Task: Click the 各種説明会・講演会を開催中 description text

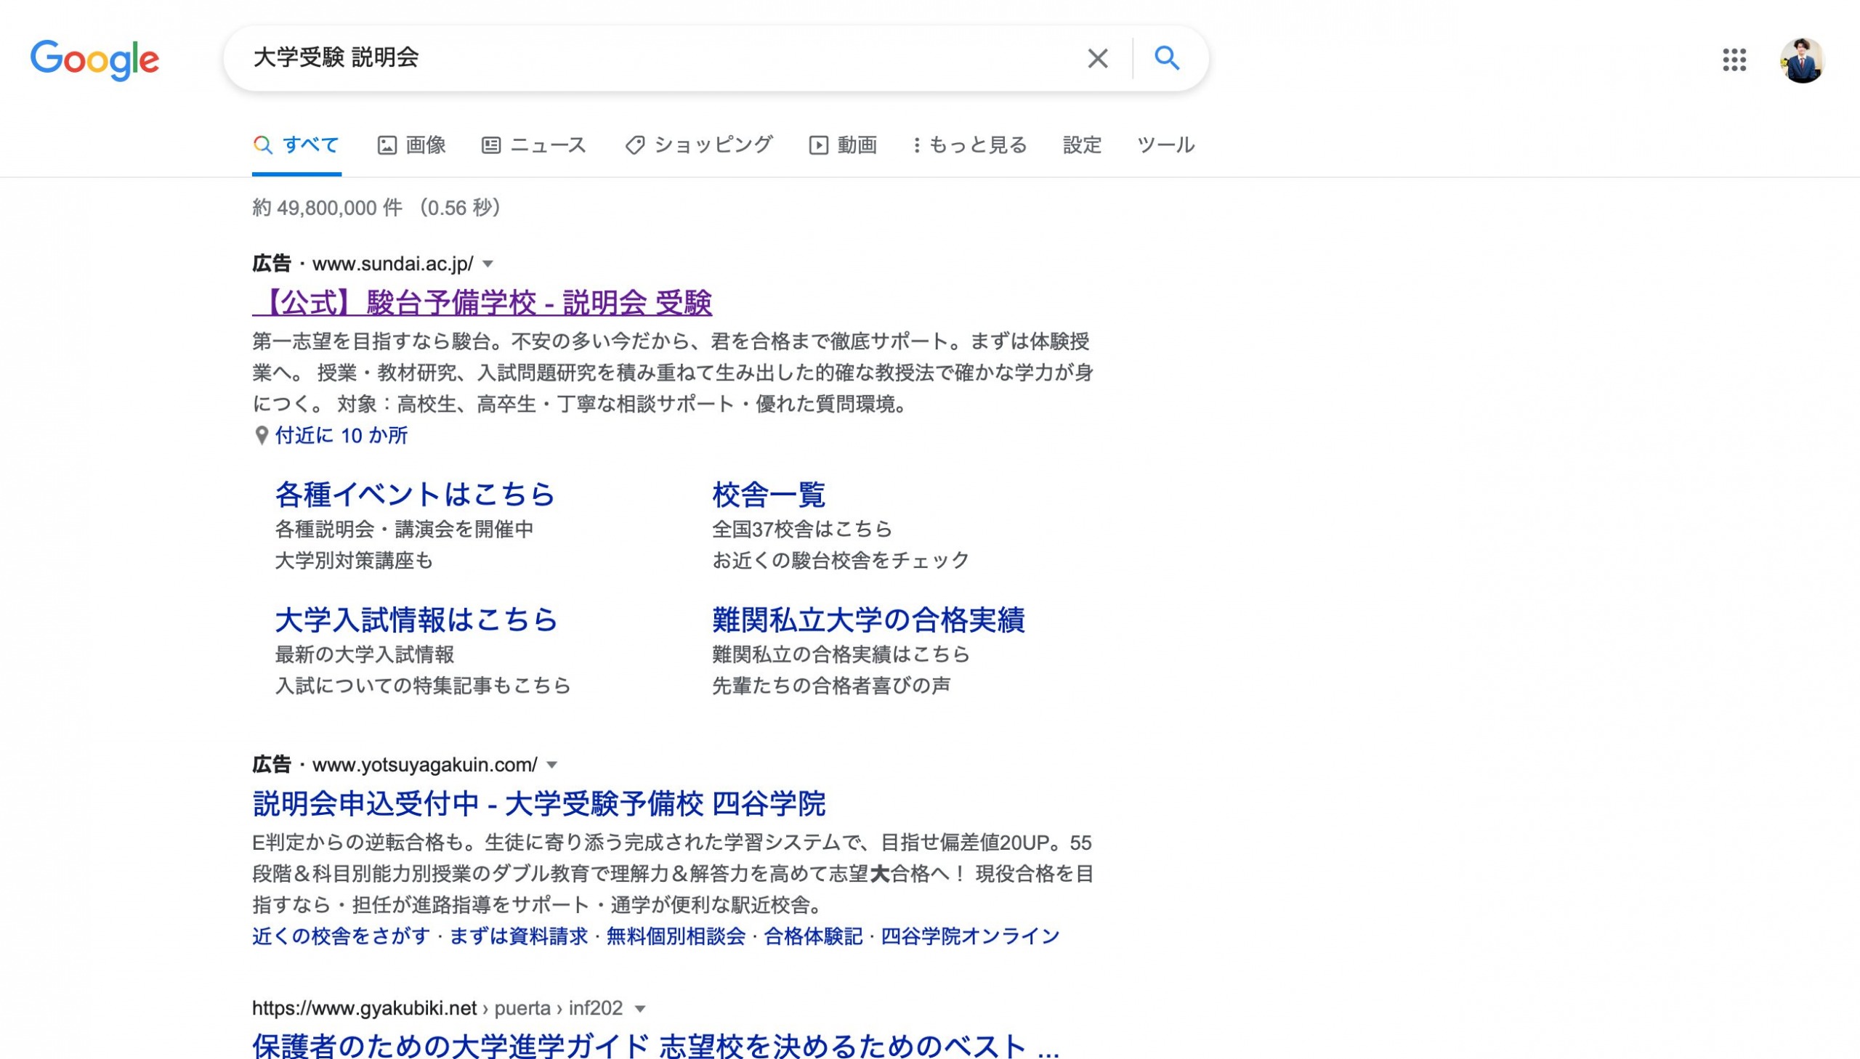Action: 405,529
